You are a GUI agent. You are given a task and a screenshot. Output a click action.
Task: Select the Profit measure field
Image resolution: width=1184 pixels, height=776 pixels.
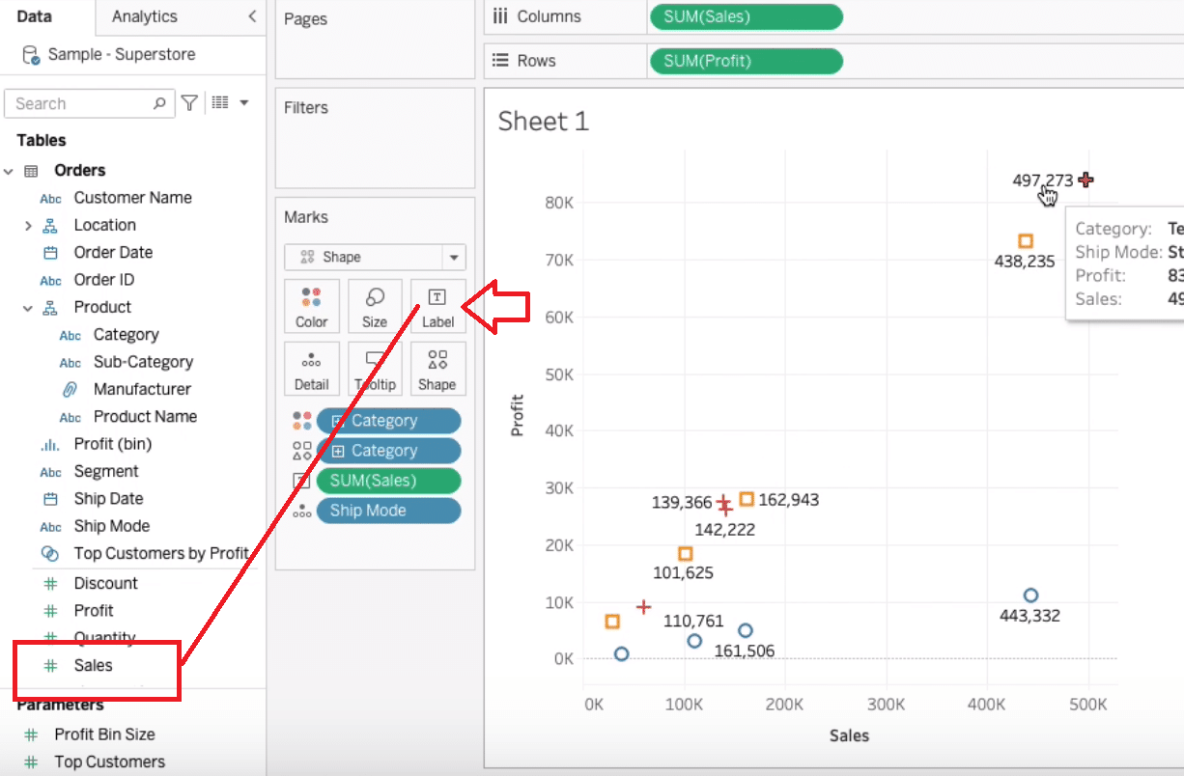94,611
